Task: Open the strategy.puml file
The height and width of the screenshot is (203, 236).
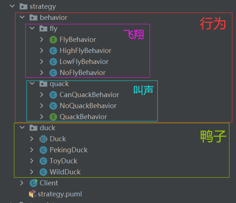Action: [60, 194]
